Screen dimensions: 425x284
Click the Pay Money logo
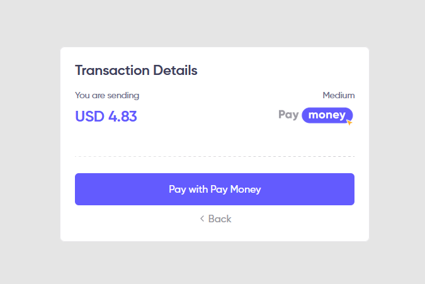[315, 115]
